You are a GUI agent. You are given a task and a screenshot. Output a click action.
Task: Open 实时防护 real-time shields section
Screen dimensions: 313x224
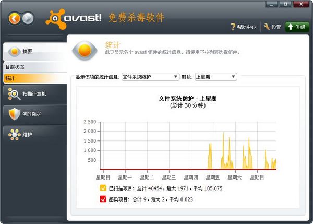(x=35, y=114)
